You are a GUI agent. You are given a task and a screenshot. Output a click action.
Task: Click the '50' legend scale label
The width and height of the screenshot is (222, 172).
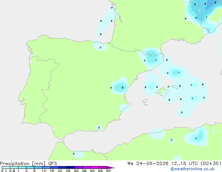(x=108, y=171)
